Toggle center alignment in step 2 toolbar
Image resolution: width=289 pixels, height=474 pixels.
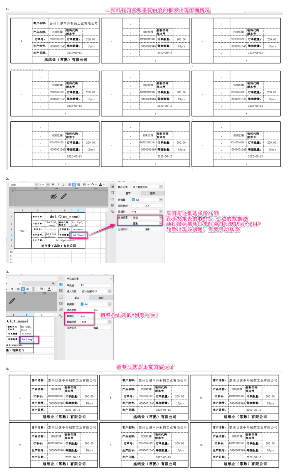(x=74, y=185)
